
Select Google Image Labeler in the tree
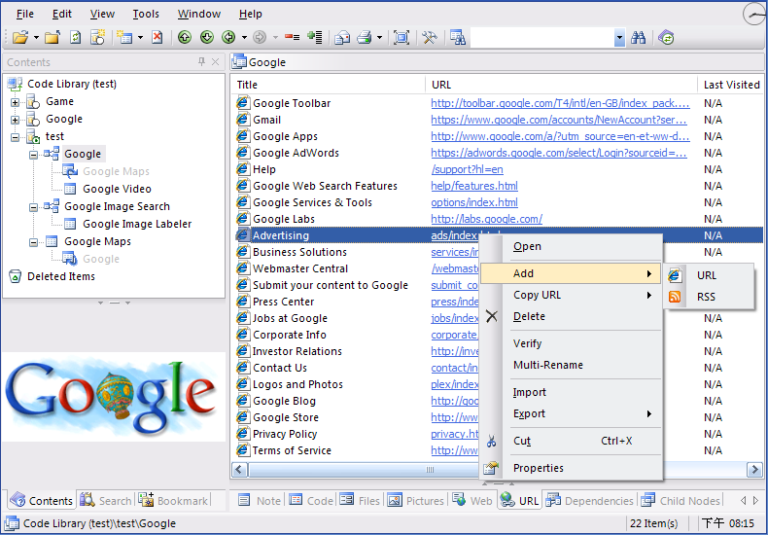click(137, 224)
